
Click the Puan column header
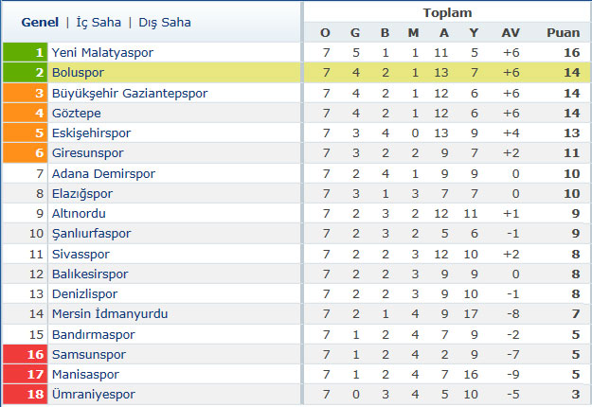click(563, 33)
